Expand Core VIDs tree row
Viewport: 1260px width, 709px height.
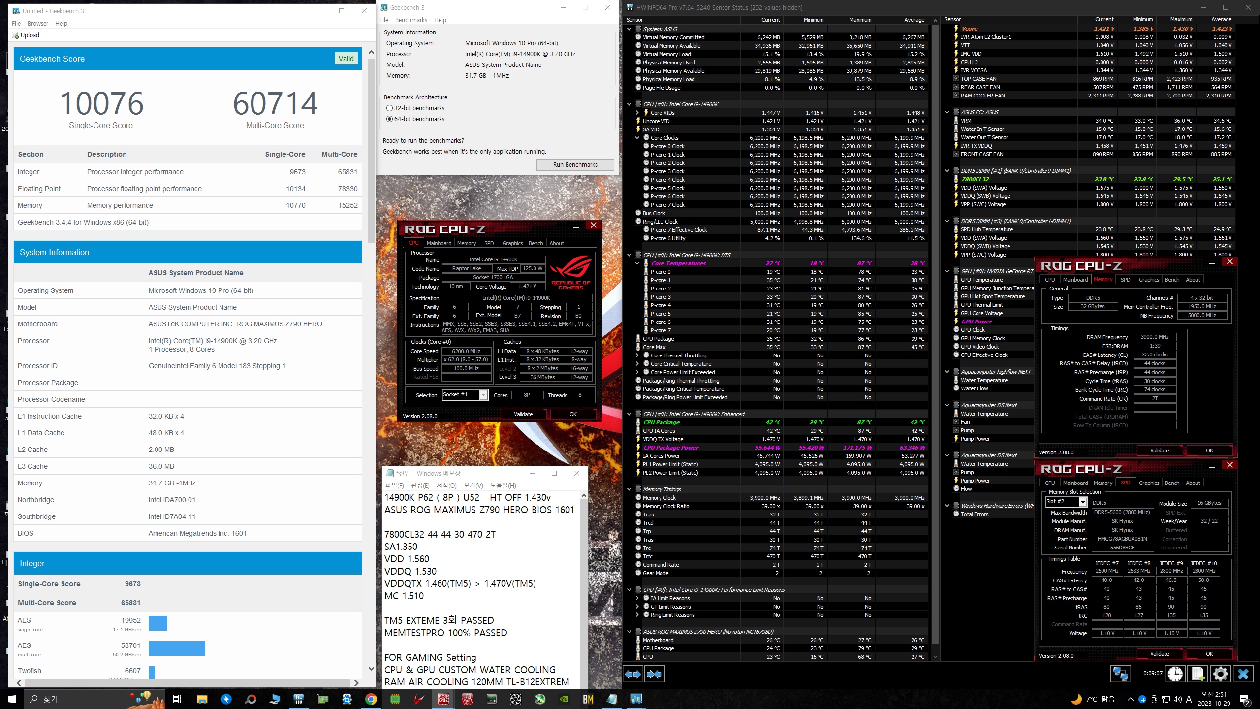click(x=637, y=113)
